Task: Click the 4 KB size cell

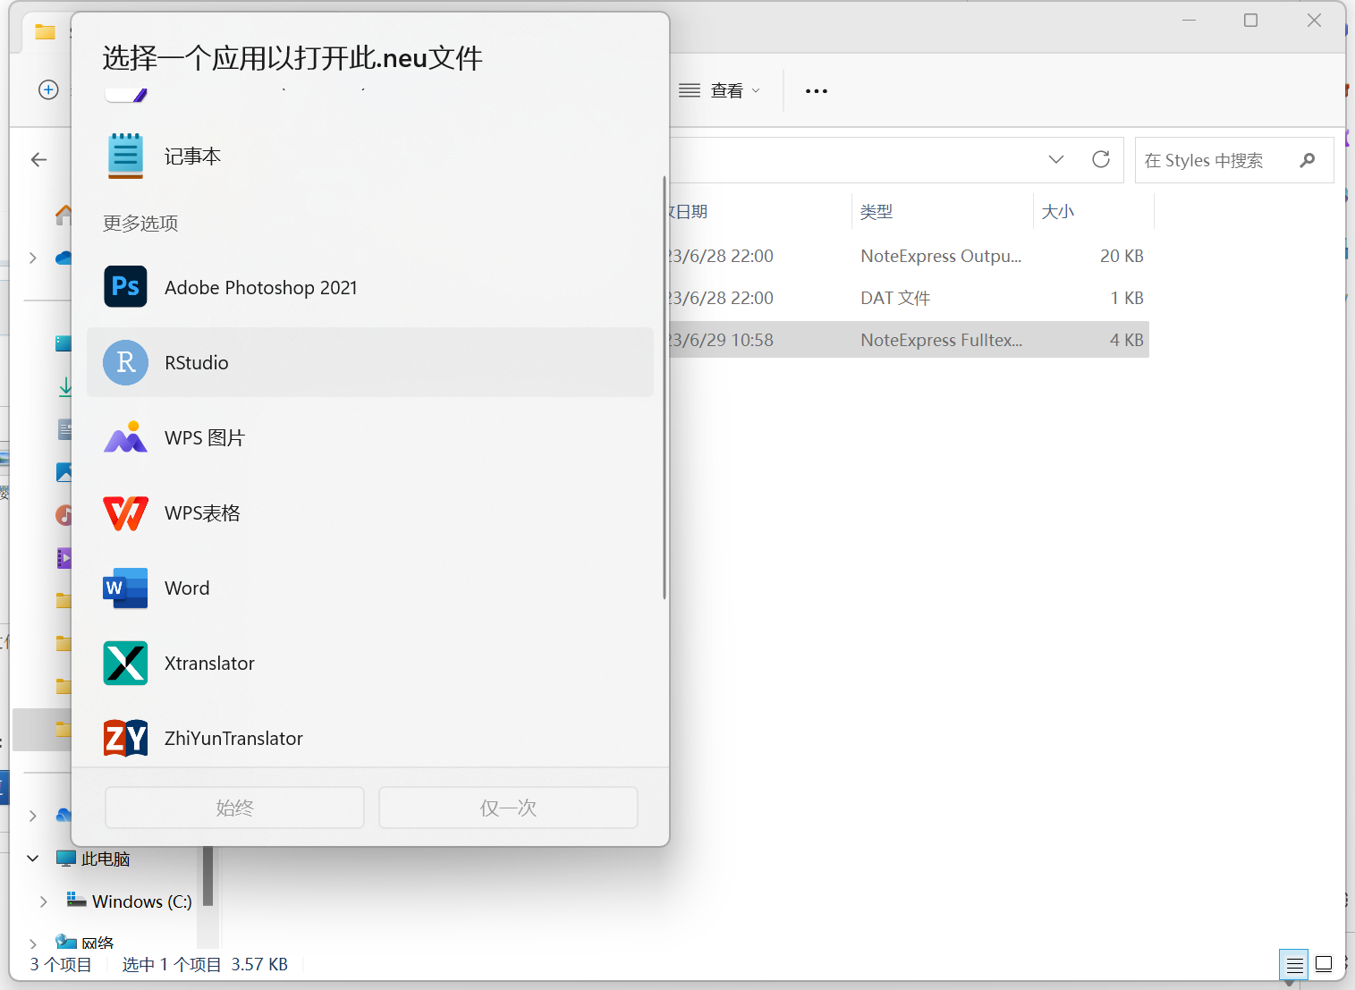Action: point(1127,340)
